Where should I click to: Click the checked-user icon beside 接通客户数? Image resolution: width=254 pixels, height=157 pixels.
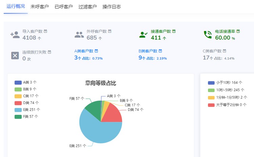[x=143, y=35]
